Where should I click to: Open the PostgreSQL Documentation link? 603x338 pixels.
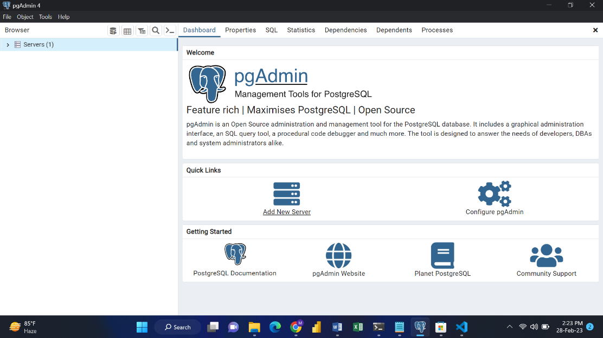(235, 273)
